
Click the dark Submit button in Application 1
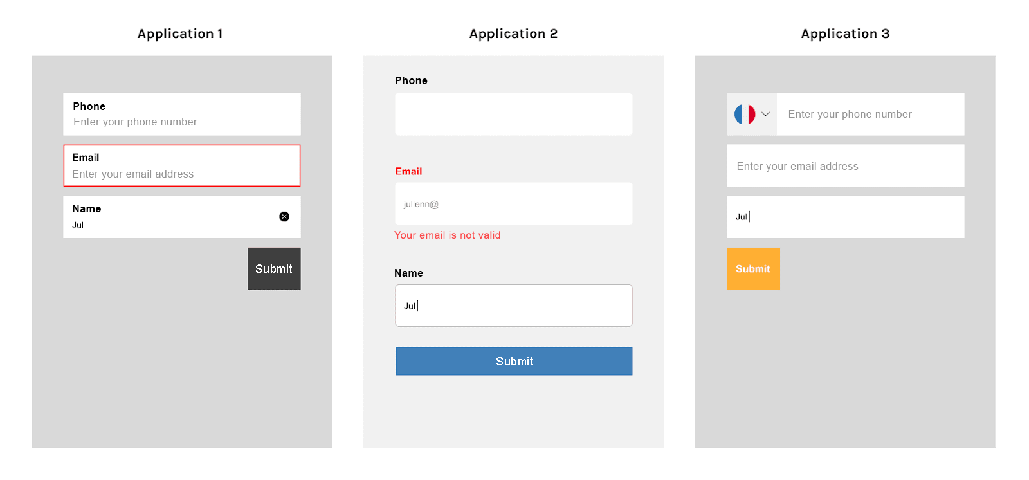coord(274,269)
